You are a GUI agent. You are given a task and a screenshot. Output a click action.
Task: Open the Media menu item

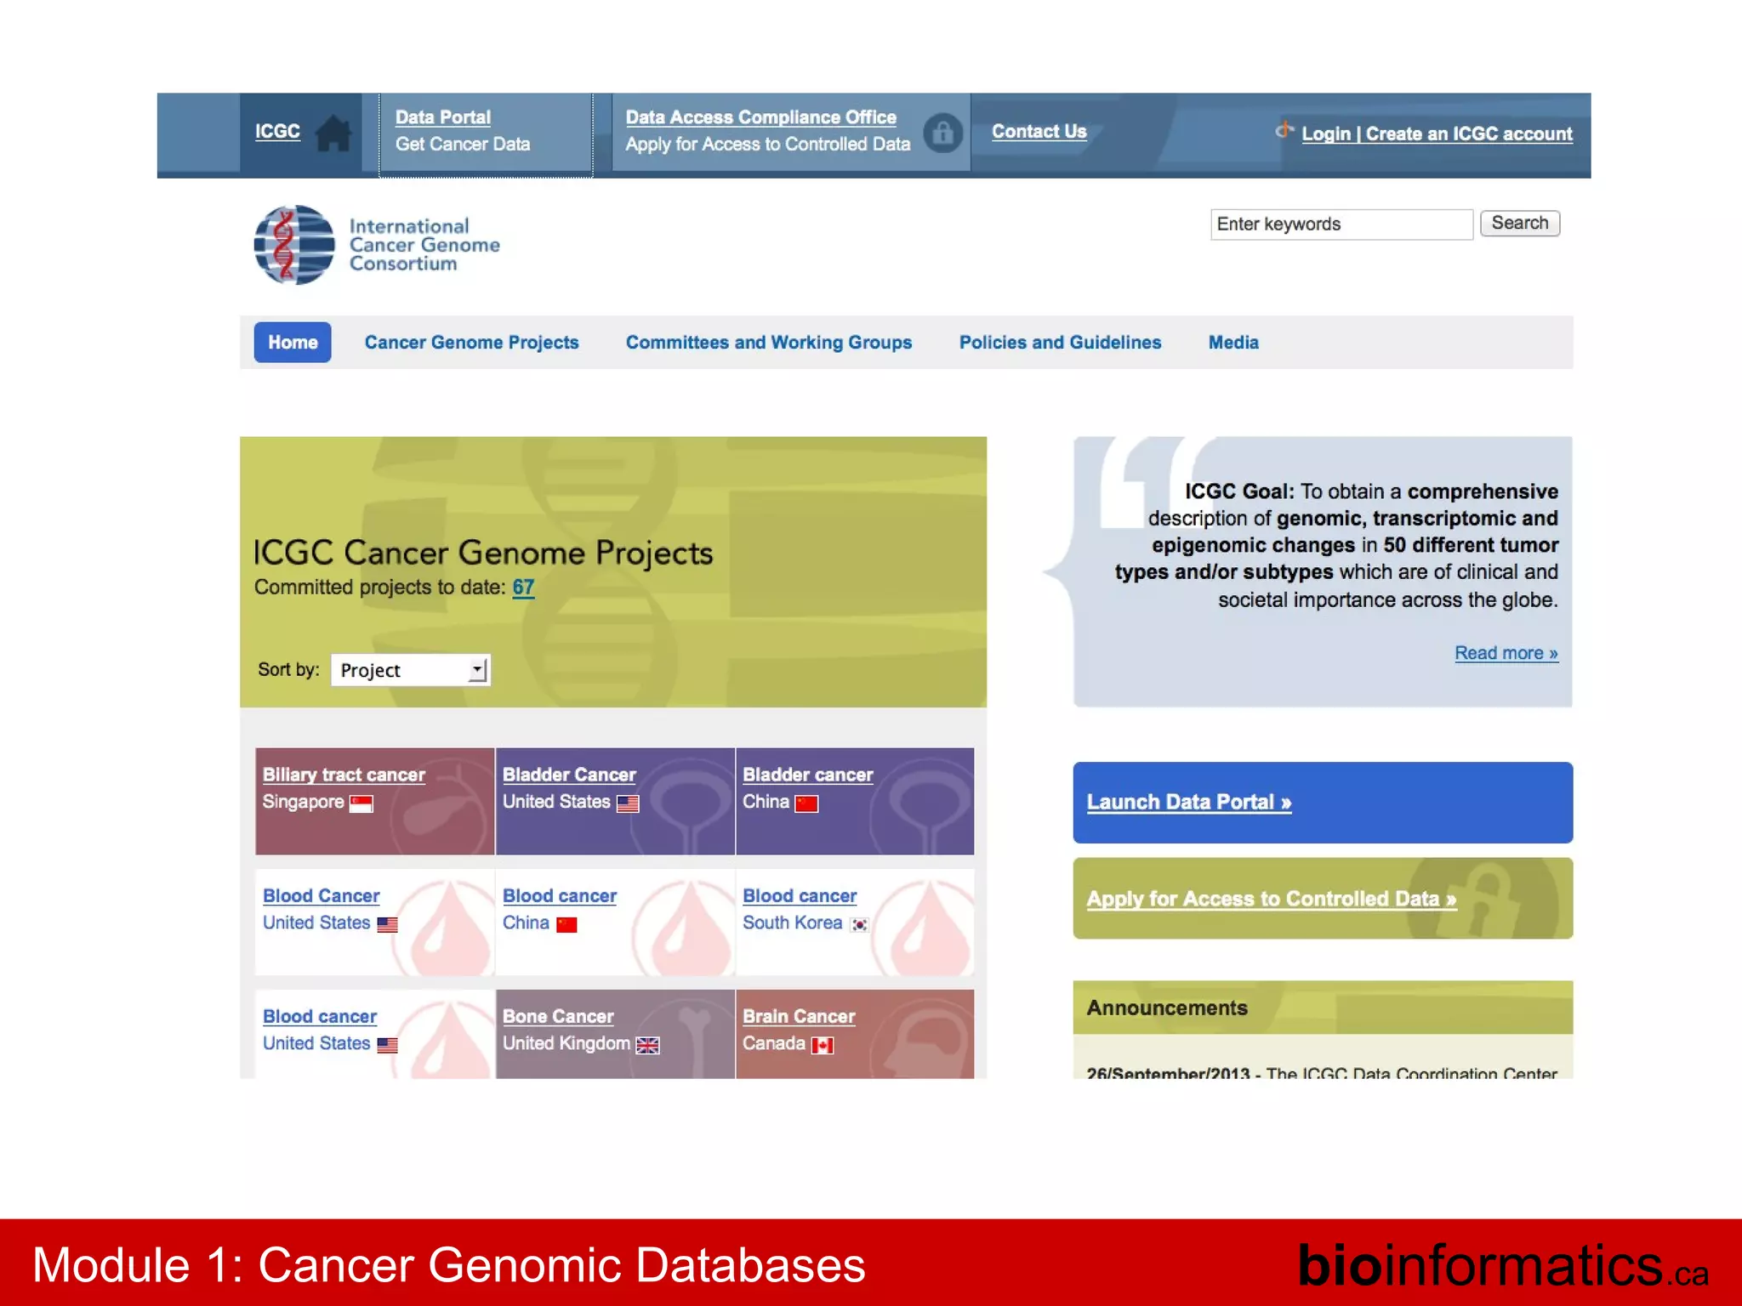point(1233,343)
